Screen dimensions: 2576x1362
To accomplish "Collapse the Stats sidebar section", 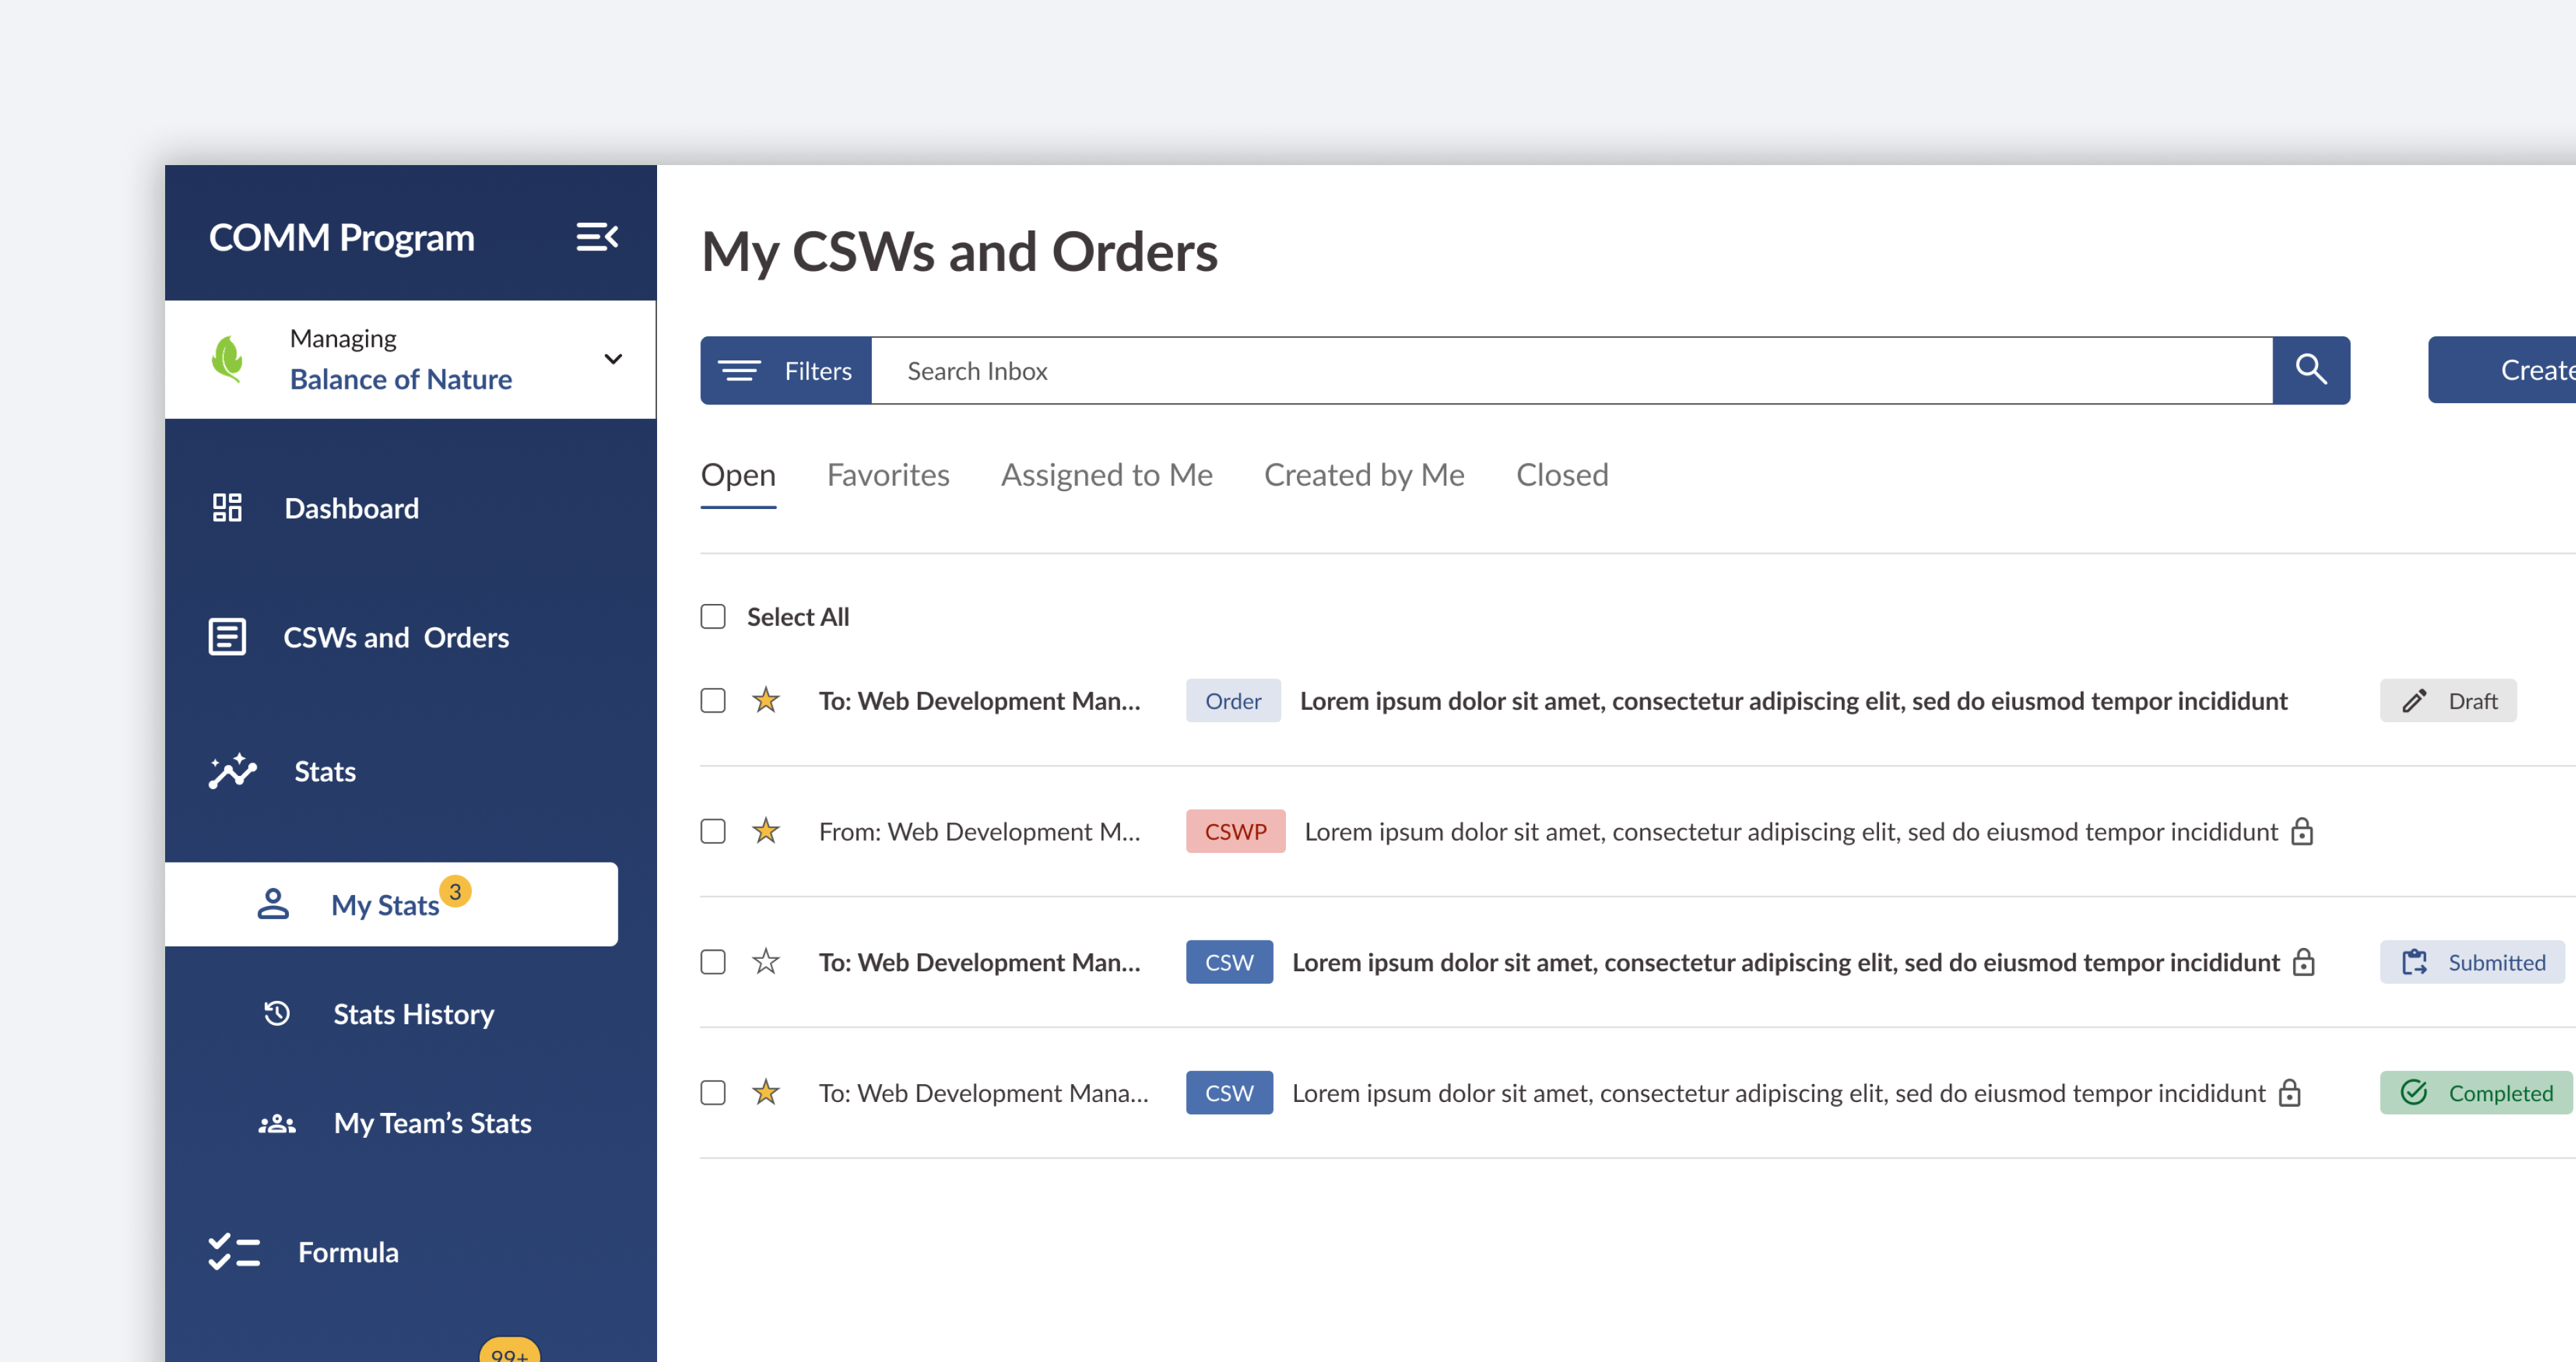I will click(x=325, y=771).
